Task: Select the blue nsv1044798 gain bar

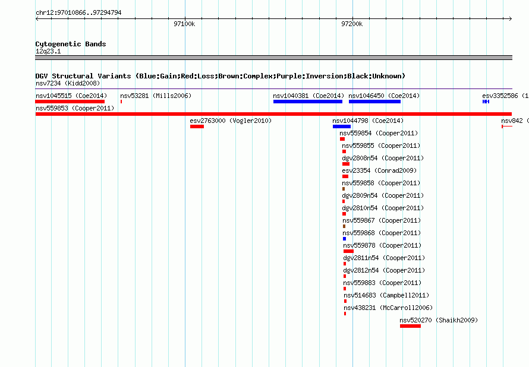Action: 341,126
